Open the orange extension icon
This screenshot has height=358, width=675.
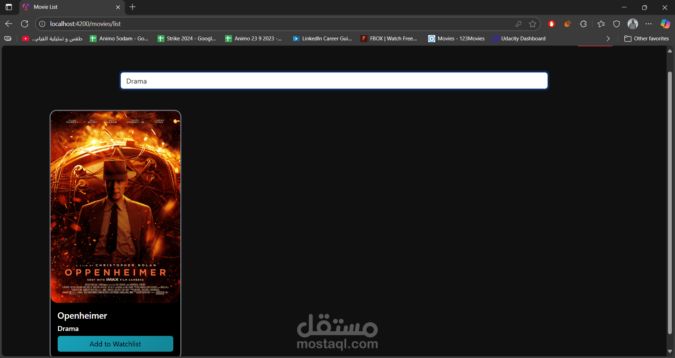(567, 24)
